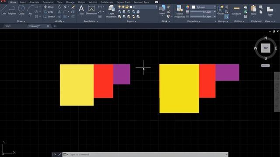Open the Express Tools tab
The height and width of the screenshot is (157, 280).
tap(123, 2)
